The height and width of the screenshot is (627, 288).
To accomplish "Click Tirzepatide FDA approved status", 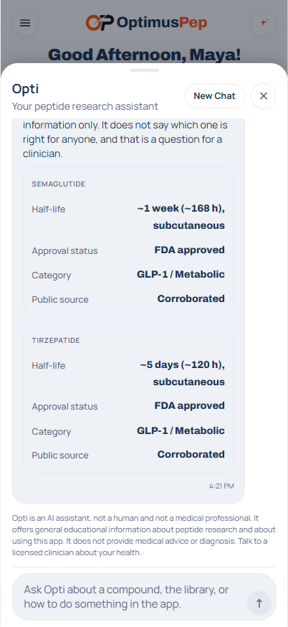I will click(x=190, y=405).
